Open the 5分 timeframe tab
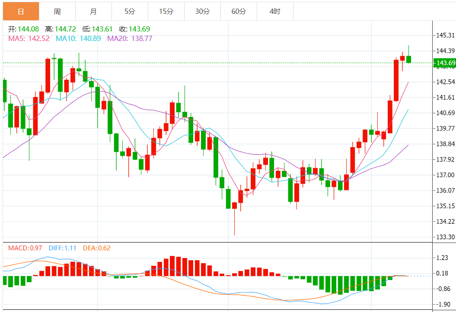456x312 pixels. [x=130, y=11]
